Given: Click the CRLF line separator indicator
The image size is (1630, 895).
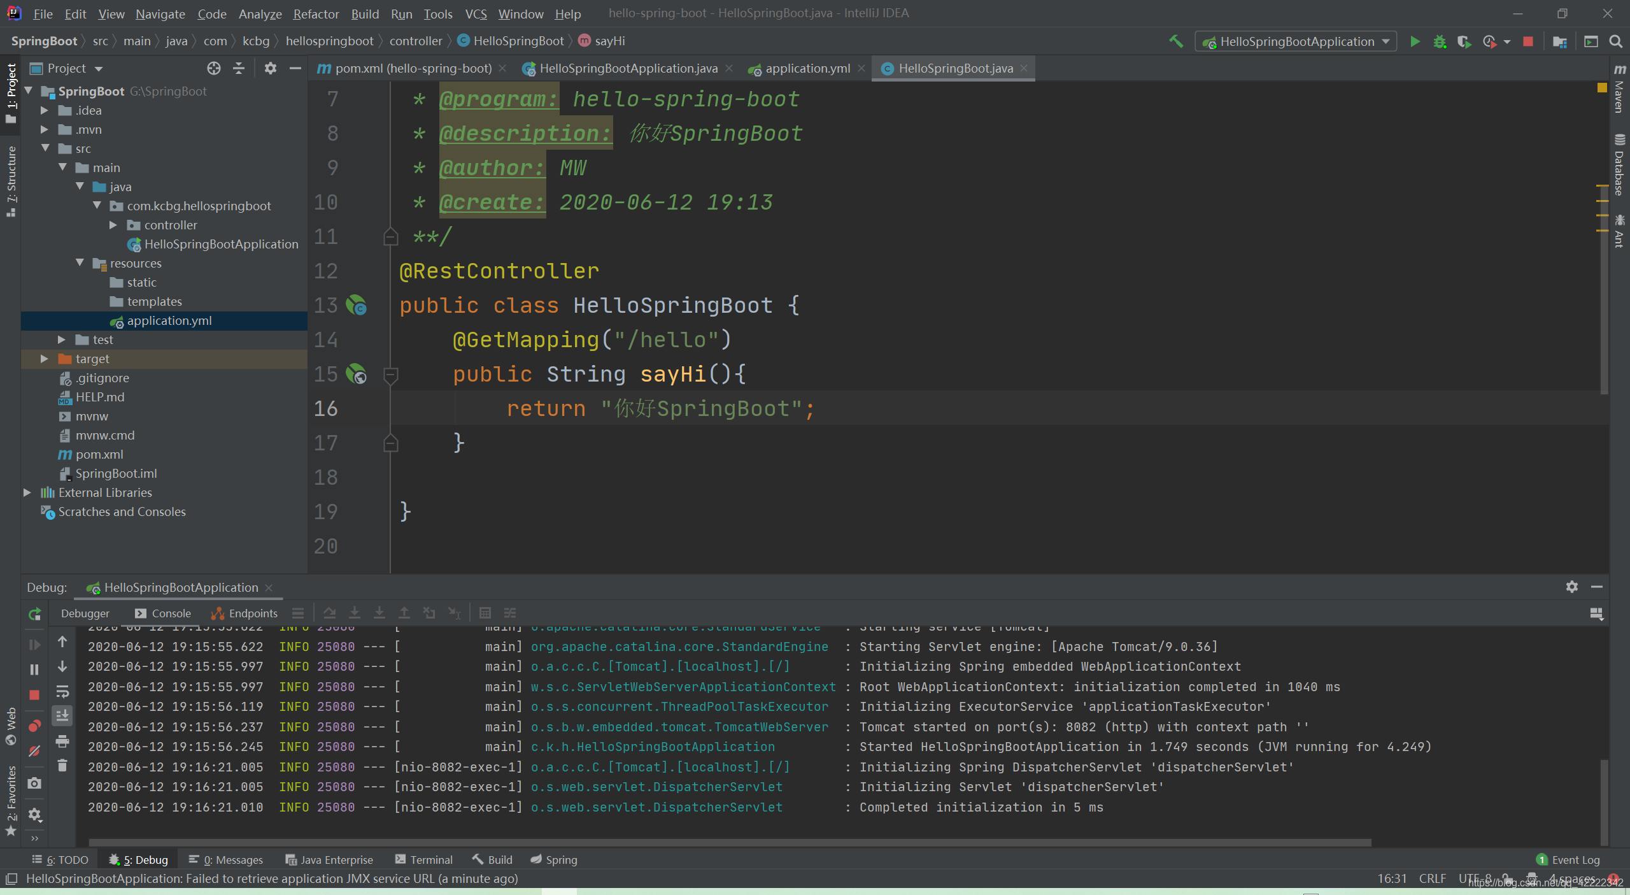Looking at the screenshot, I should click(x=1433, y=878).
